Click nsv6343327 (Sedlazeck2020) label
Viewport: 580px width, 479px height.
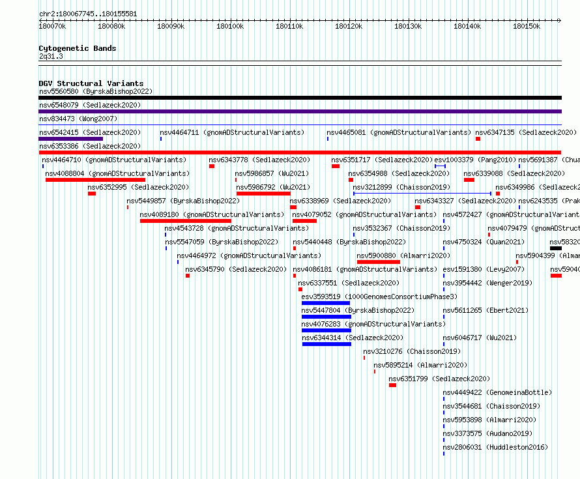[465, 201]
